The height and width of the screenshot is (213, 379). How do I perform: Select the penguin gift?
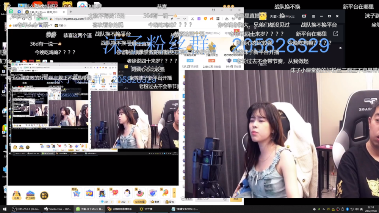click(127, 193)
